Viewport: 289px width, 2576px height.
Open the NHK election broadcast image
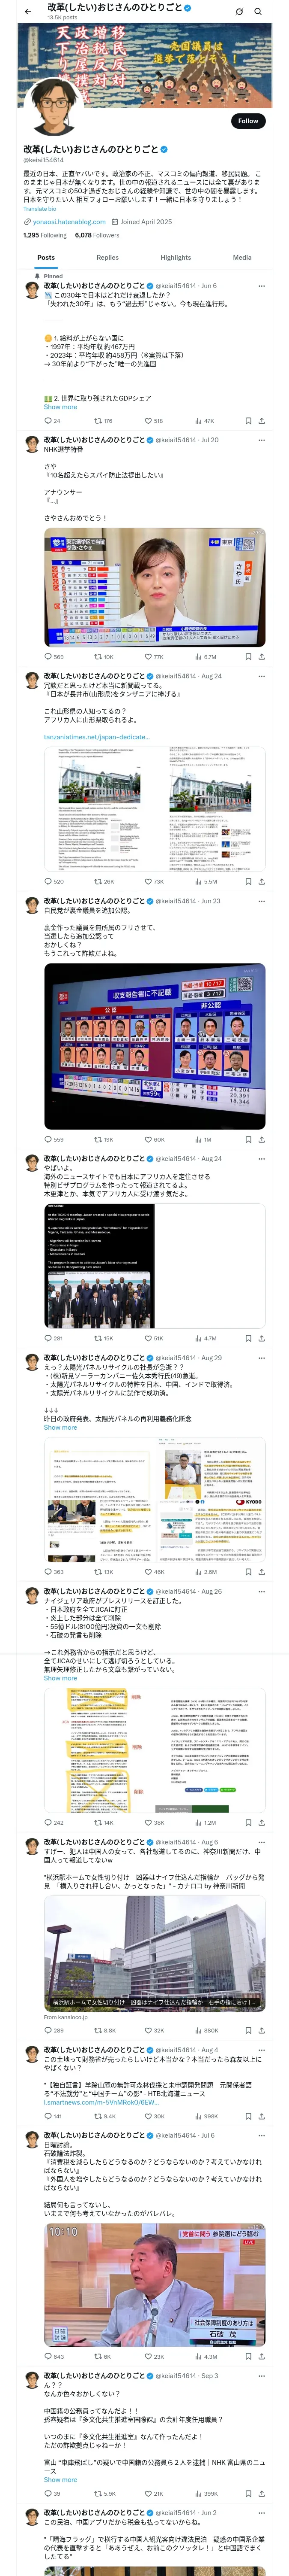tap(155, 587)
